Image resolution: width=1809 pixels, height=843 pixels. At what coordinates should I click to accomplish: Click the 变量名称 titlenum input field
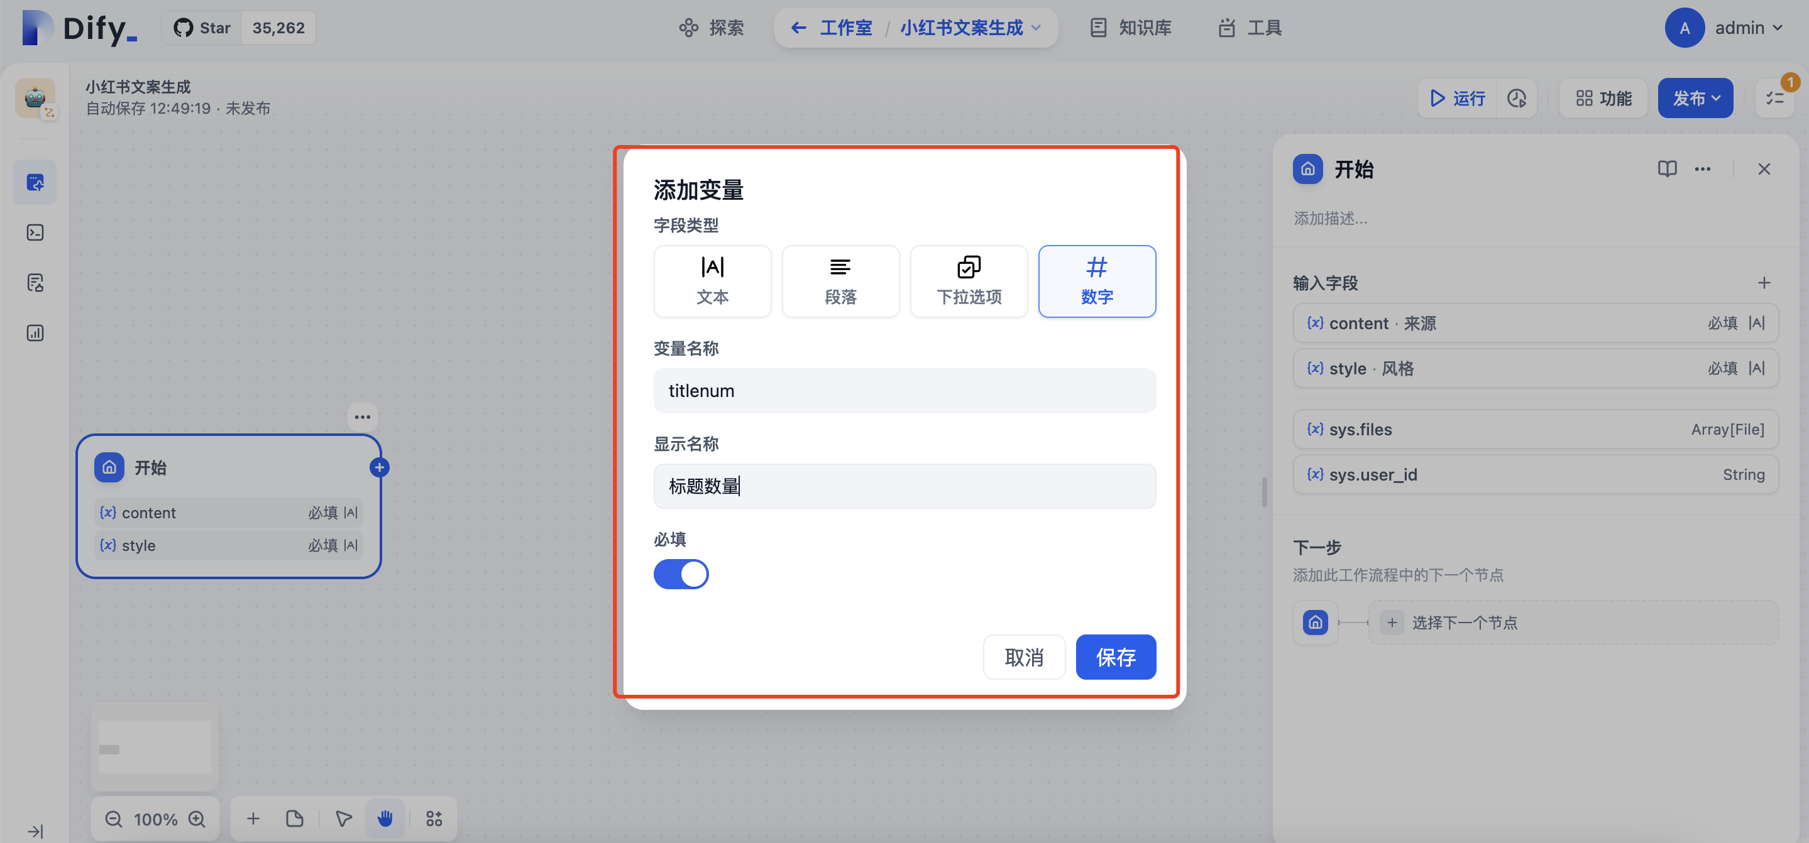(x=904, y=390)
